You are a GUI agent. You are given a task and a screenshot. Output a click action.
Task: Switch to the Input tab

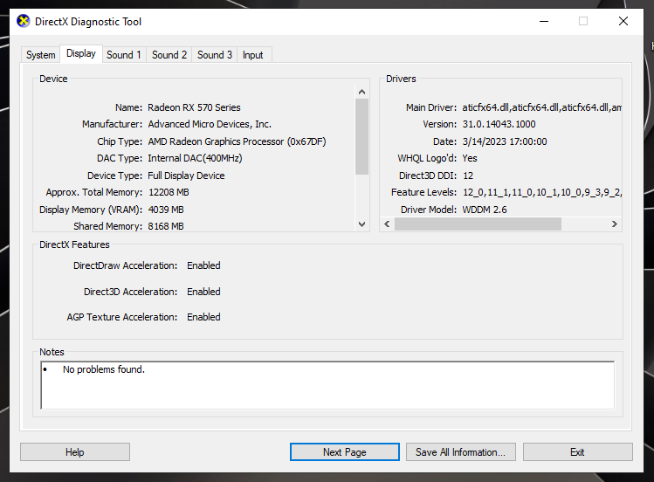click(x=252, y=55)
